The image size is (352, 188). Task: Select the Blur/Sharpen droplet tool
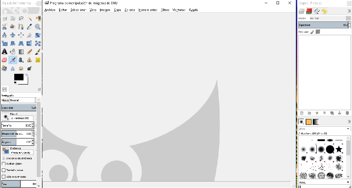click(13, 68)
